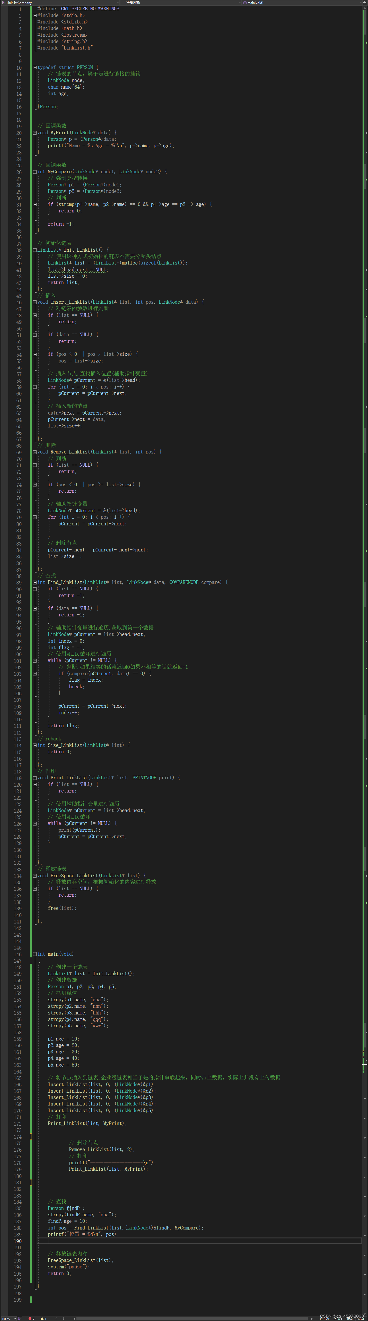Image resolution: width=368 pixels, height=1321 pixels.
Task: Click 'Person findP ;' declaration
Action: tap(66, 1208)
